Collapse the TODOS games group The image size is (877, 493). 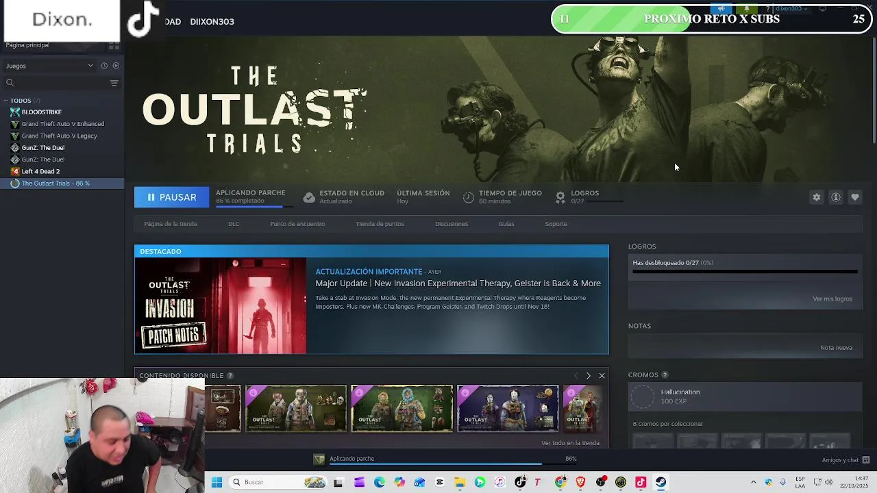click(x=5, y=101)
